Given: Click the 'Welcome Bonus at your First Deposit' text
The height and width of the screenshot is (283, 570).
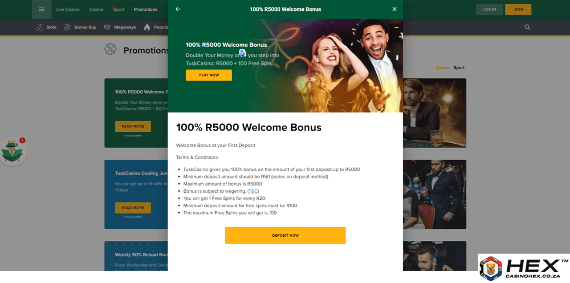Looking at the screenshot, I should tap(216, 146).
